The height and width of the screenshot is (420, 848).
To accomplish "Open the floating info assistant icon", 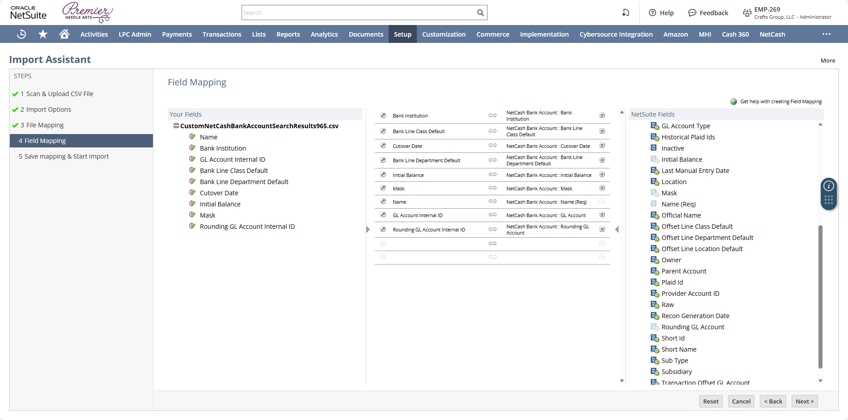I will pos(828,186).
